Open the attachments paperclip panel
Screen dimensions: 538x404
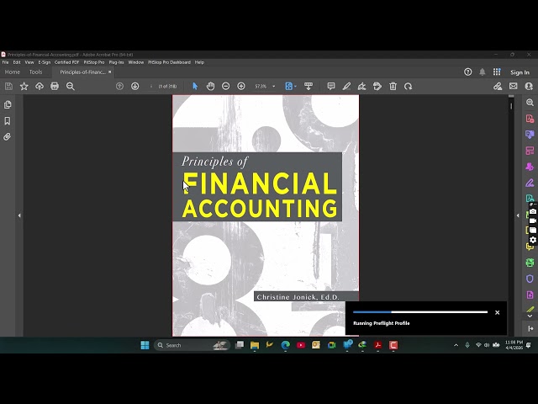(8, 136)
